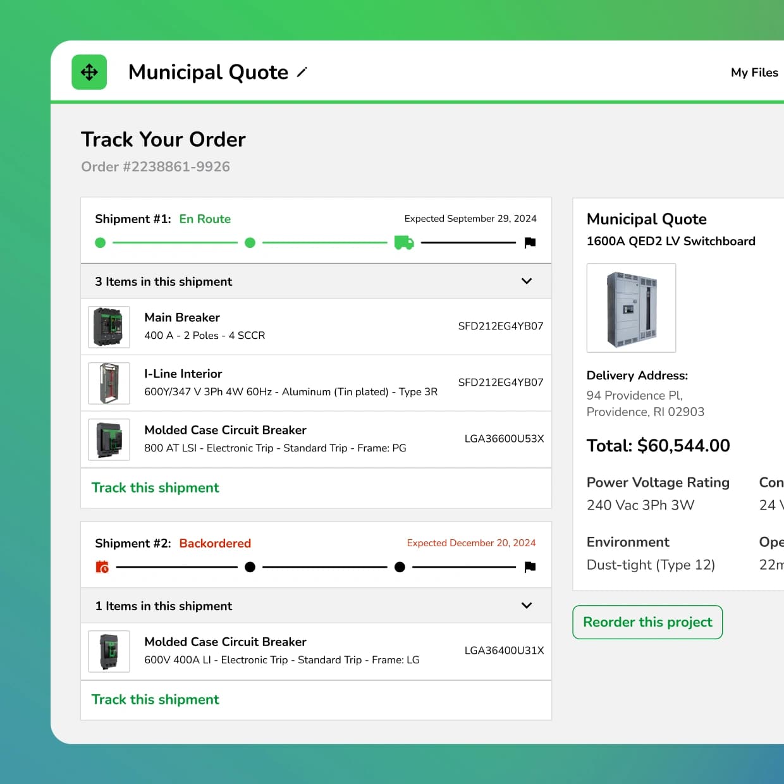This screenshot has width=784, height=784.
Task: Click I-Line Interior part number SFD212EG4YB07
Action: tap(501, 383)
